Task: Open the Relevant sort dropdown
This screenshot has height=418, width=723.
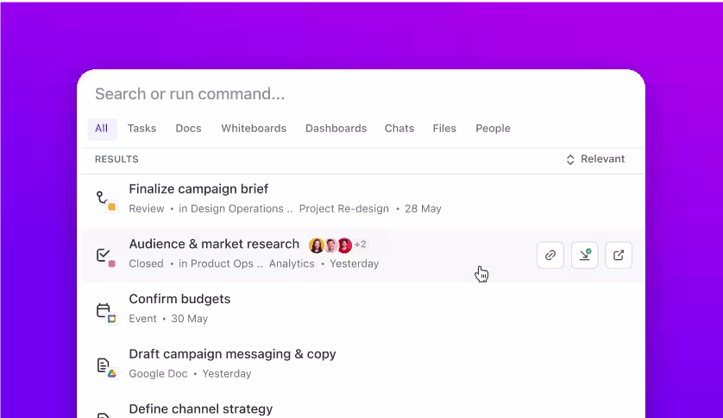Action: point(595,159)
